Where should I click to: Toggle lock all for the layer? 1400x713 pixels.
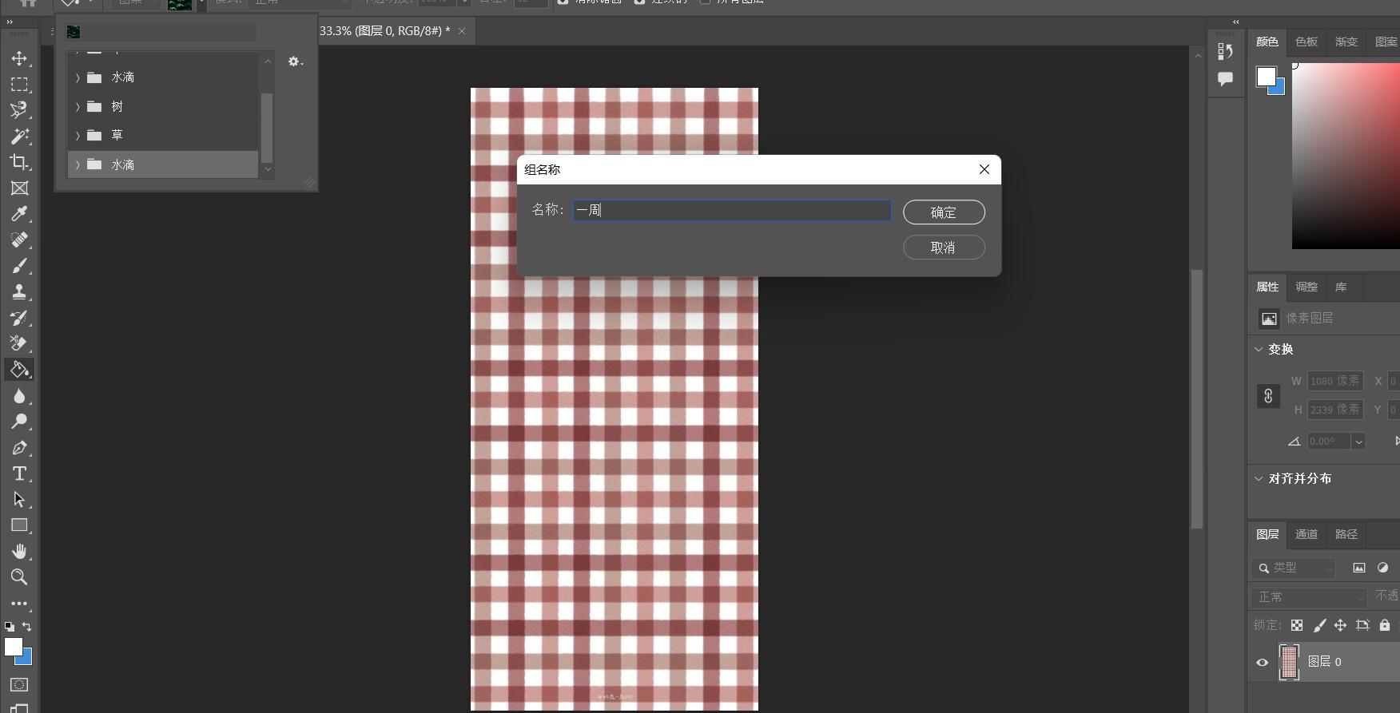1384,625
